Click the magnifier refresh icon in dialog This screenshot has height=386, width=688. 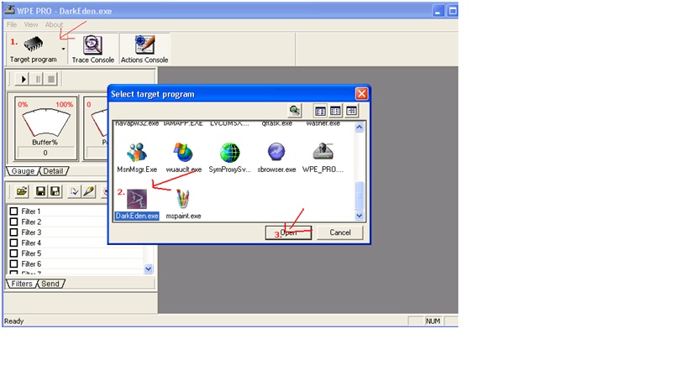pos(295,111)
